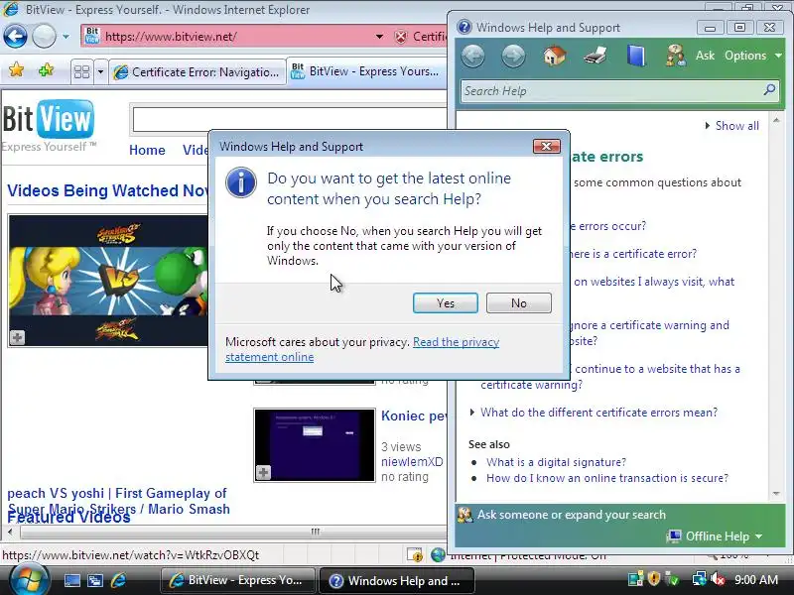Maximize the Windows Help and Support window
The image size is (794, 595).
739,28
